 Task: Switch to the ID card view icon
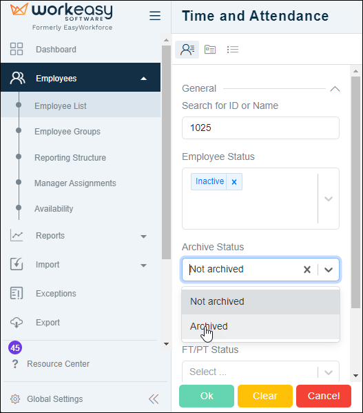(x=210, y=50)
